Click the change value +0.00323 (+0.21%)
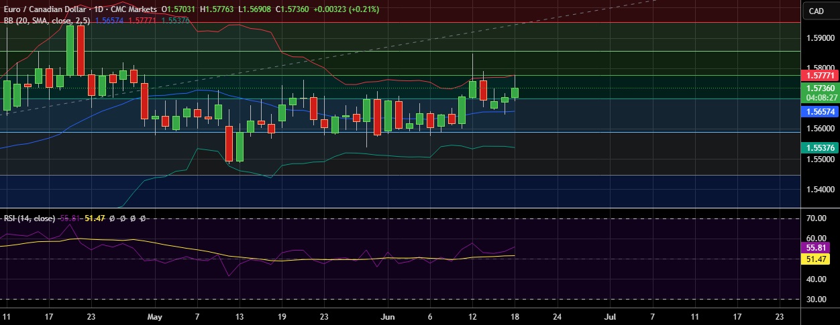Viewport: 840px width, 325px height. click(346, 10)
